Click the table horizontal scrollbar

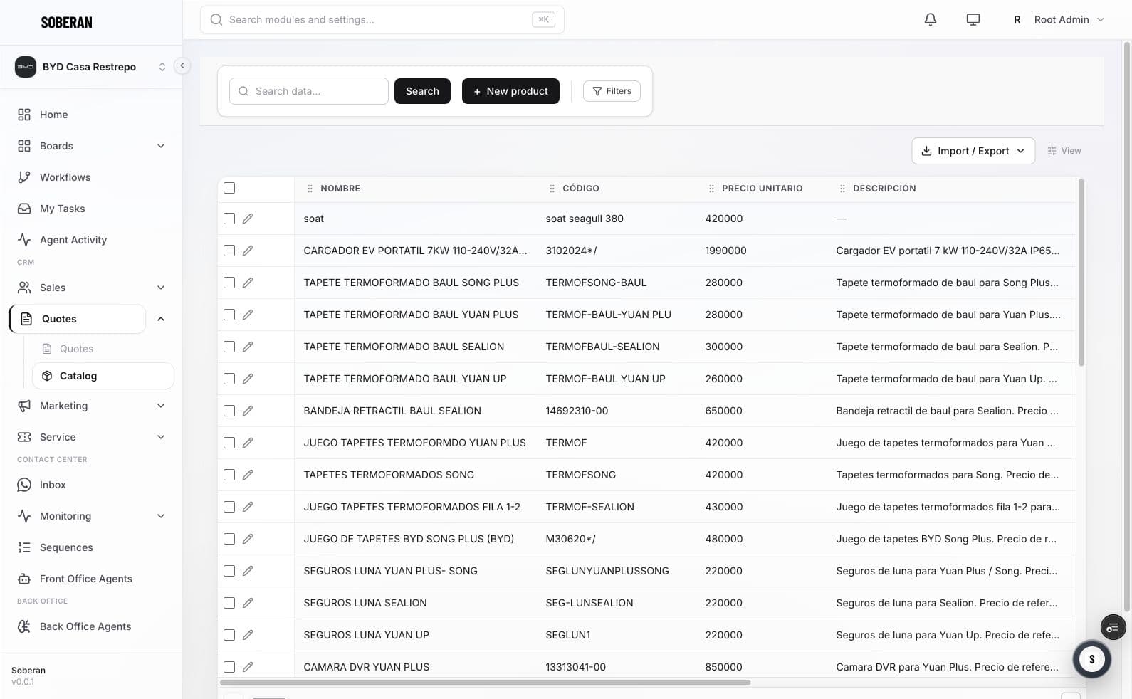pyautogui.click(x=486, y=683)
